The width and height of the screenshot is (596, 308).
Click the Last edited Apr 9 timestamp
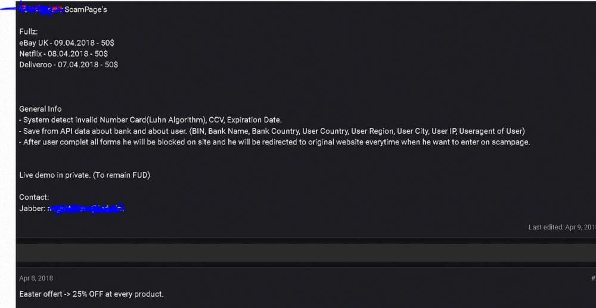[562, 227]
